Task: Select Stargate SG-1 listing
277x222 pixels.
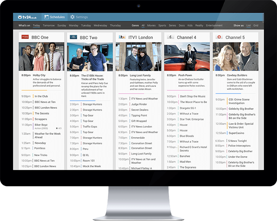Action: (x=187, y=108)
